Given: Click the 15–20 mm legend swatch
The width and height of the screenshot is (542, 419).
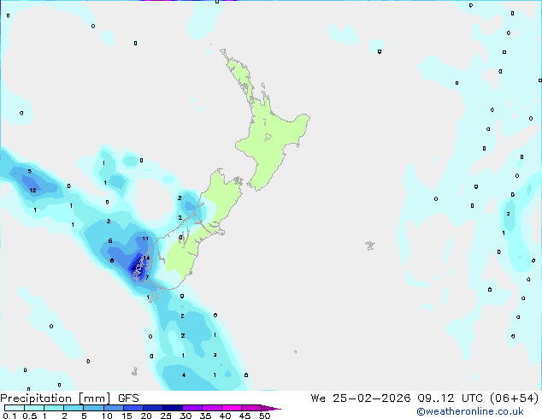Looking at the screenshot, I should 133,408.
